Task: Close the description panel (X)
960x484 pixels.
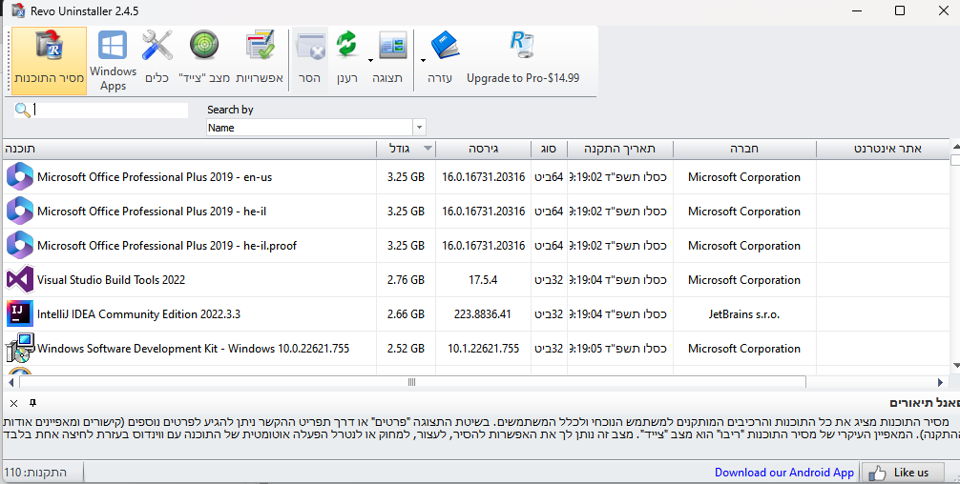Action: coord(13,403)
